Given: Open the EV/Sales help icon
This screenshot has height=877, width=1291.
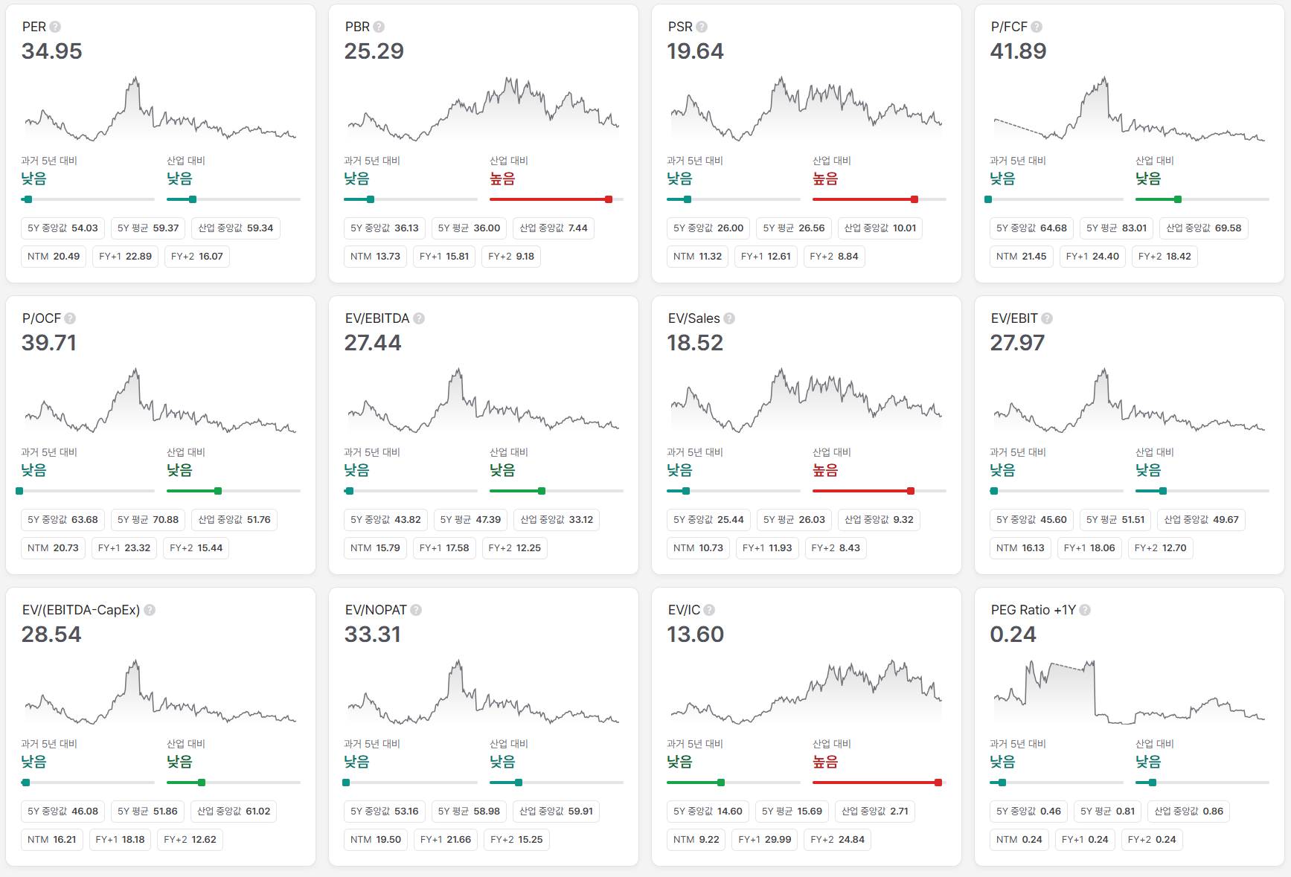Looking at the screenshot, I should pos(729,318).
